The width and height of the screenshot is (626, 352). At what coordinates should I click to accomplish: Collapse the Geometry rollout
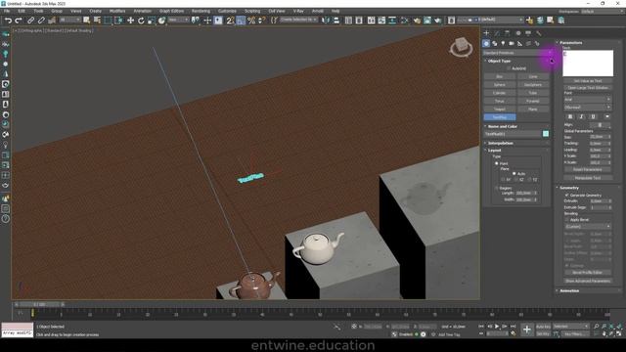point(569,188)
